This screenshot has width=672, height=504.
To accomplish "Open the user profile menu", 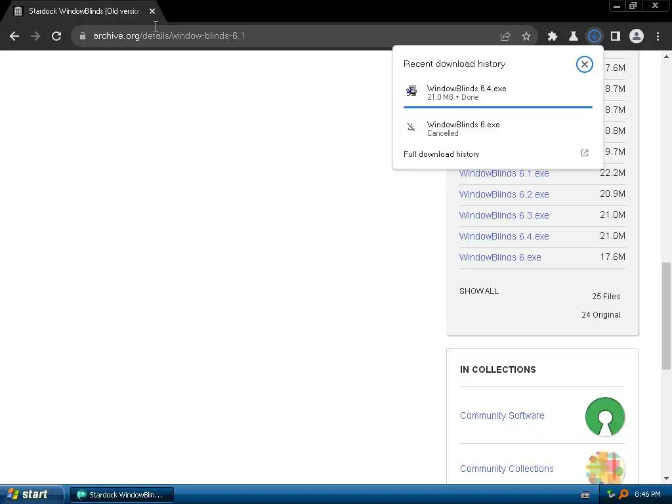I will click(637, 37).
